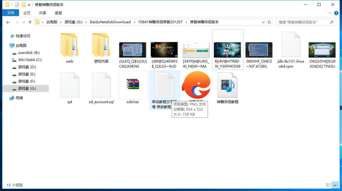Open the 查看 ribbon tab
Viewport: 342px width, 191px height.
pos(58,13)
